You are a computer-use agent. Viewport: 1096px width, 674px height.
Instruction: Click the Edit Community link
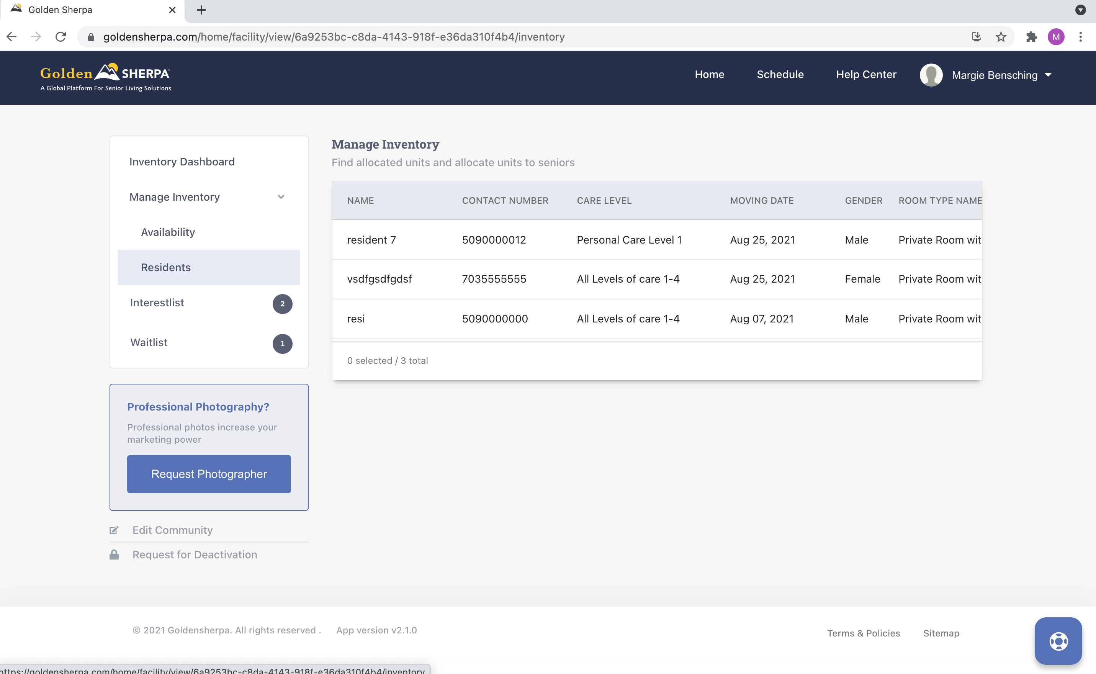tap(172, 530)
